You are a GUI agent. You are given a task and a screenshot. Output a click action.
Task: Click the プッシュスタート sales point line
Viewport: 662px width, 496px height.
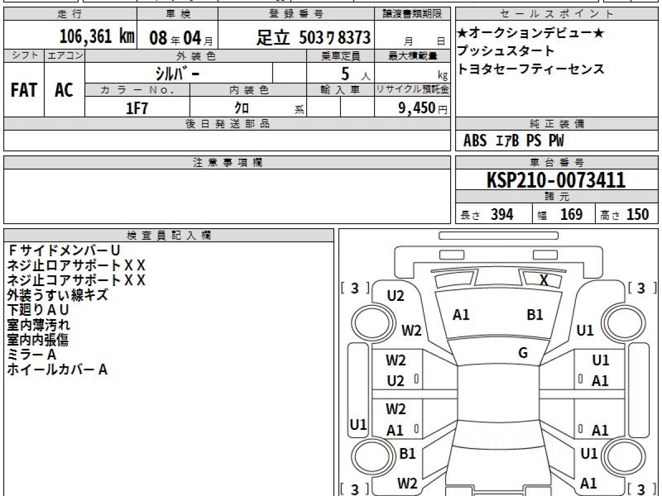coord(505,51)
